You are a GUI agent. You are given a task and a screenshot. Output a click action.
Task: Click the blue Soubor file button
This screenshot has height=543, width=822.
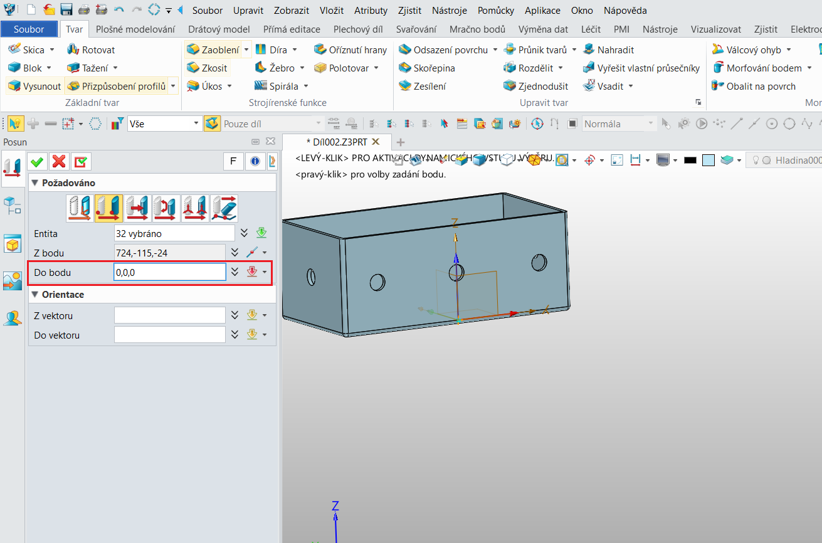29,29
